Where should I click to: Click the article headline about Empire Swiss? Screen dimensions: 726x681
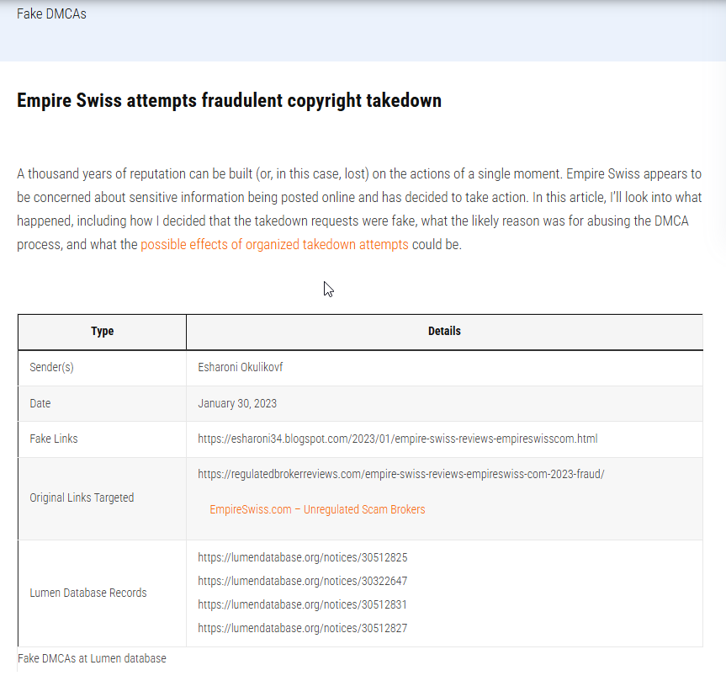coord(229,100)
